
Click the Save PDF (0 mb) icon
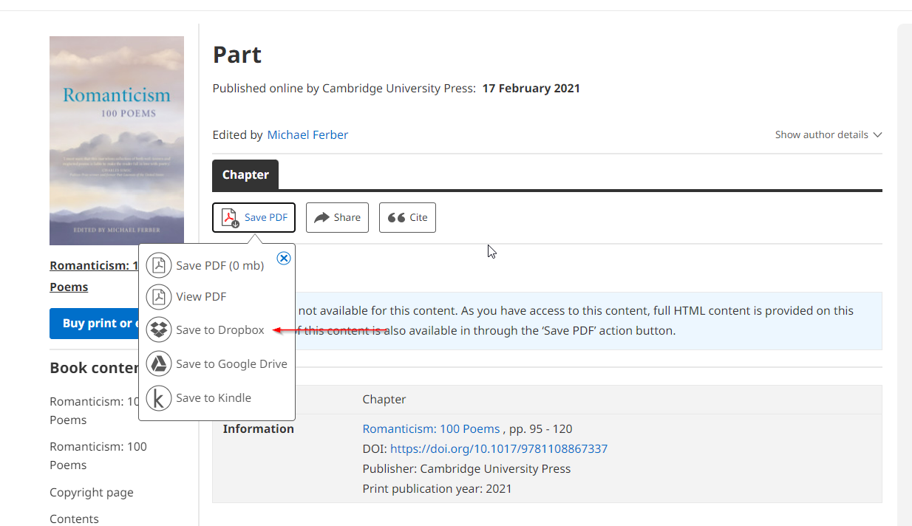point(159,266)
